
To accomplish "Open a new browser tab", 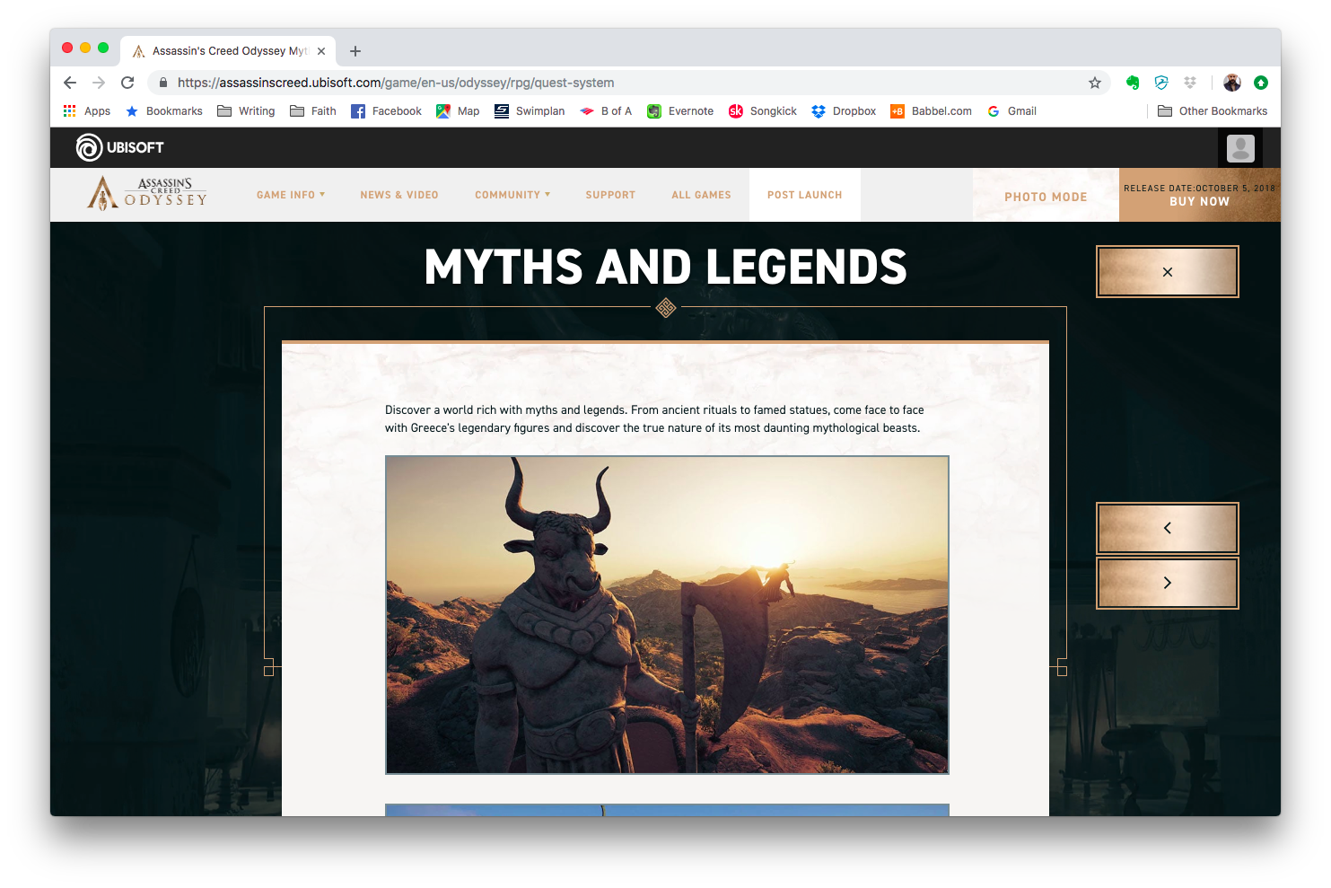I will pyautogui.click(x=355, y=51).
